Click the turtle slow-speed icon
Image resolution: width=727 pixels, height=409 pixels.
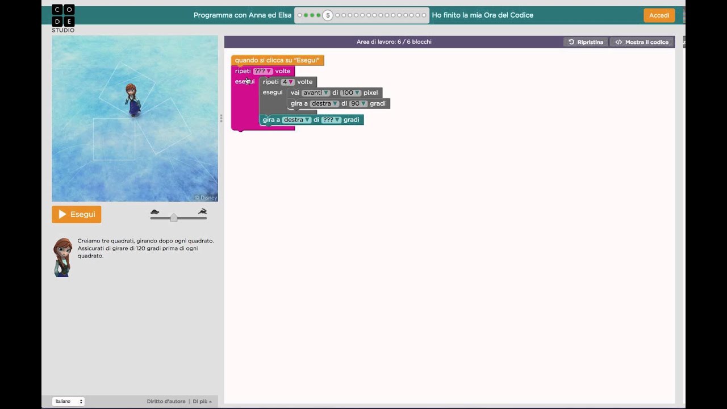[x=154, y=212]
